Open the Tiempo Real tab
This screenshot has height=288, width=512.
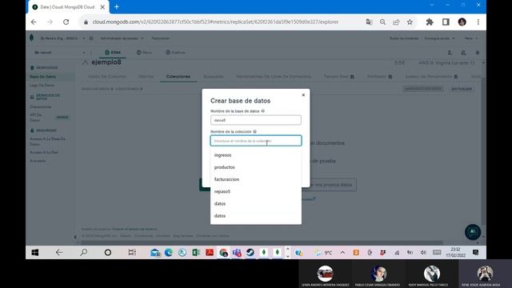(338, 77)
